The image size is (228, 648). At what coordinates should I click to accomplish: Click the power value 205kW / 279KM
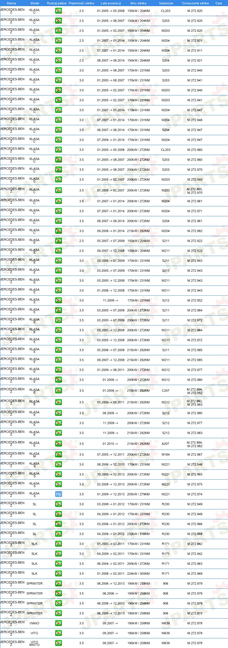(x=138, y=494)
